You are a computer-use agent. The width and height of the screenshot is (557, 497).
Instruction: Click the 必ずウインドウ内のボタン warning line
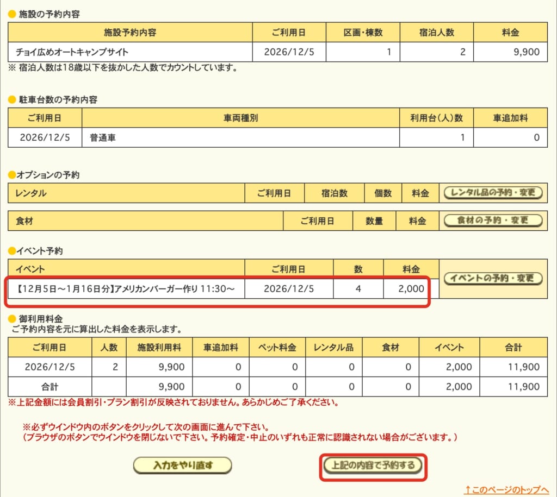(x=146, y=427)
